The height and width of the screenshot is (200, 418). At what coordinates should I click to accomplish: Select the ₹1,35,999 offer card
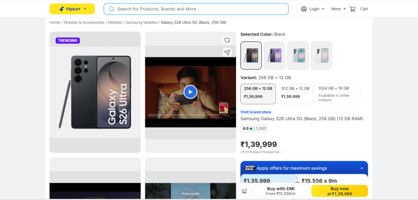pyautogui.click(x=269, y=180)
